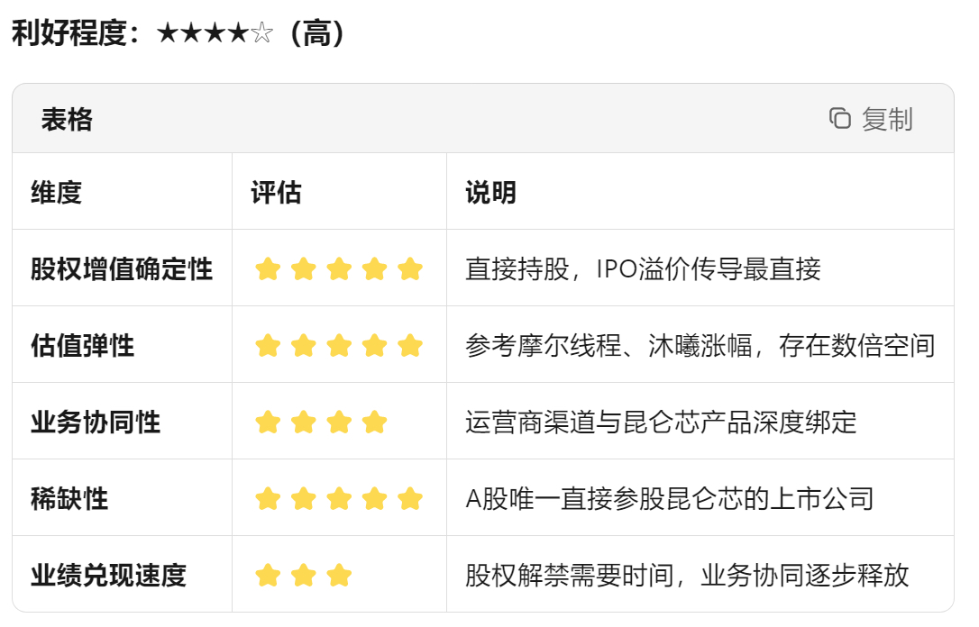Image resolution: width=979 pixels, height=627 pixels.
Task: Click the 估值弹性 row label
Action: pyautogui.click(x=82, y=346)
